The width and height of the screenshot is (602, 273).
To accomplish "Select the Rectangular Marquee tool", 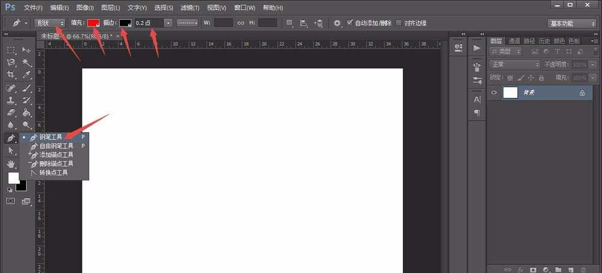I will click(x=11, y=50).
